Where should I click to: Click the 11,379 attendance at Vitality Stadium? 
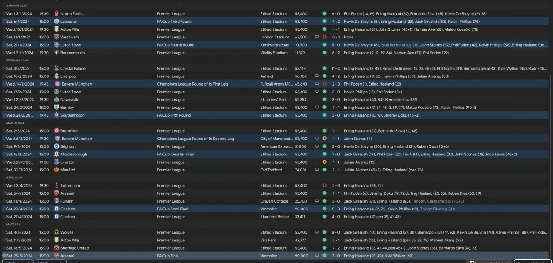pos(300,53)
